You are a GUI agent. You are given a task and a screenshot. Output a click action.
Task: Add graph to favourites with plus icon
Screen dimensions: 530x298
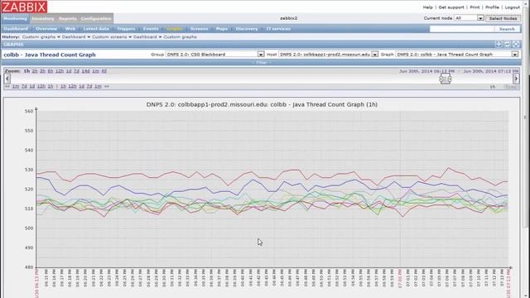coord(499,44)
